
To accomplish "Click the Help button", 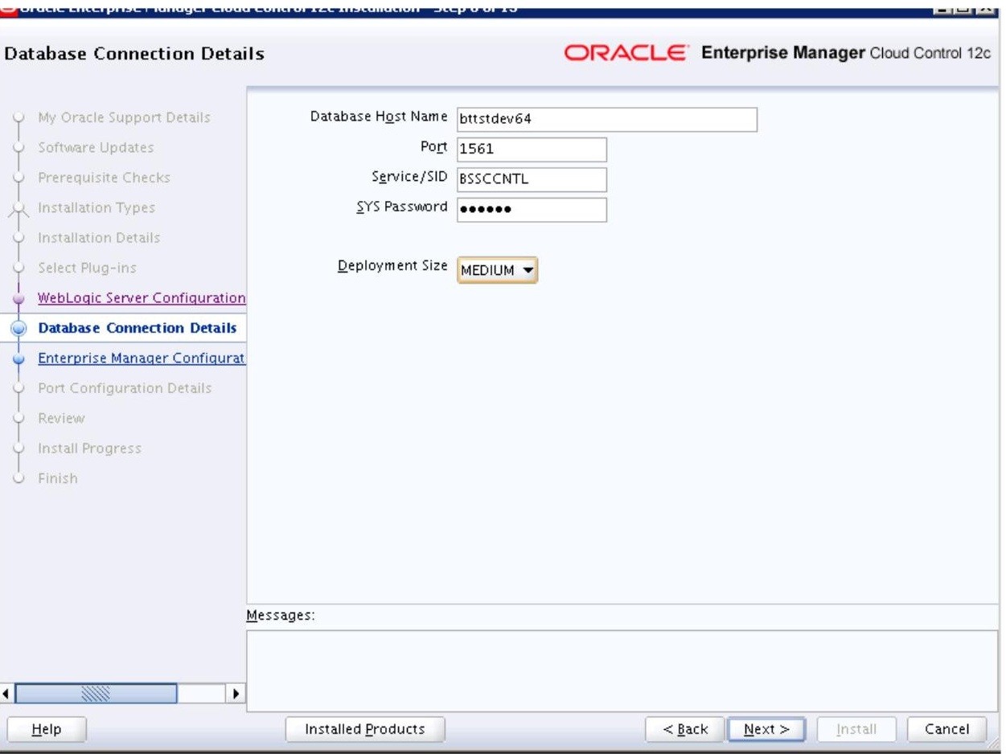I will 46,729.
